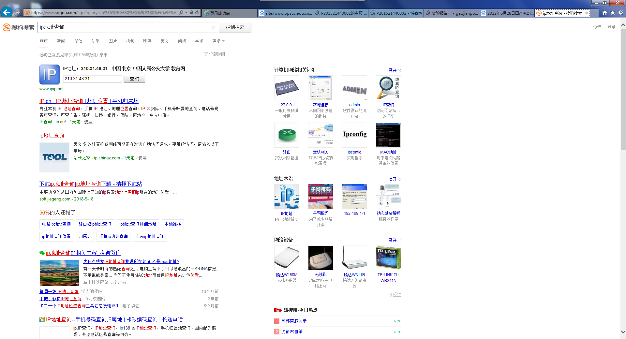Image resolution: width=626 pixels, height=339 pixels.
Task: Close the 'ip地址查询 - 搜狗搜索' tab
Action: [587, 13]
